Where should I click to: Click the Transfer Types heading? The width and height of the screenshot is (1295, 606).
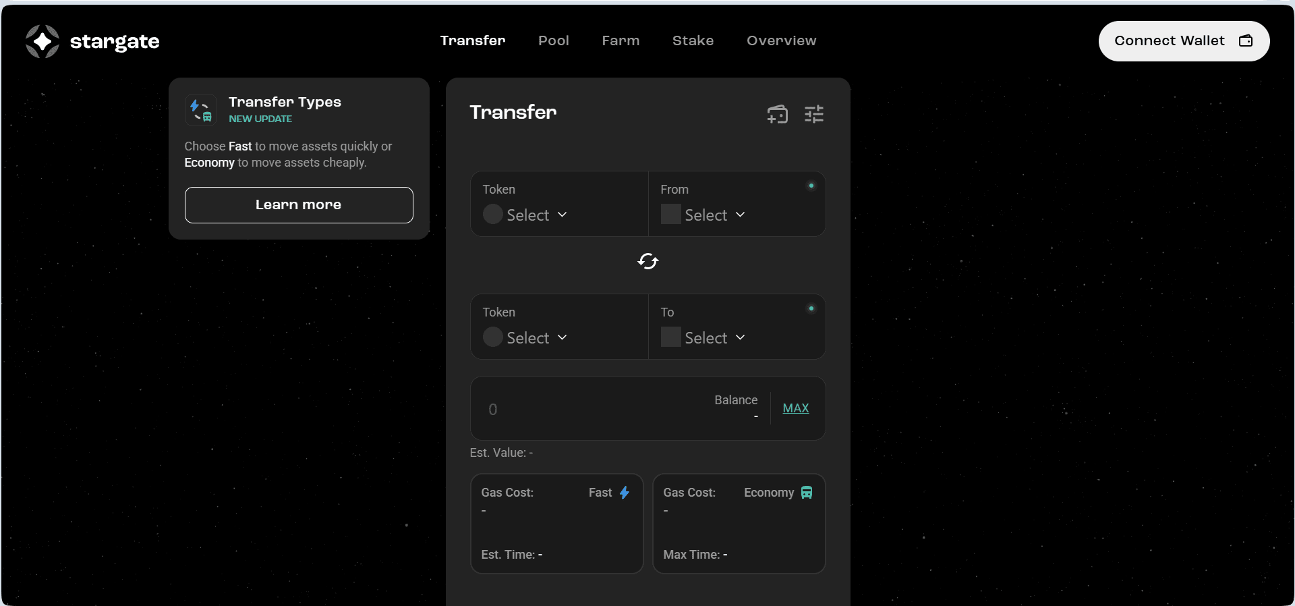tap(285, 102)
